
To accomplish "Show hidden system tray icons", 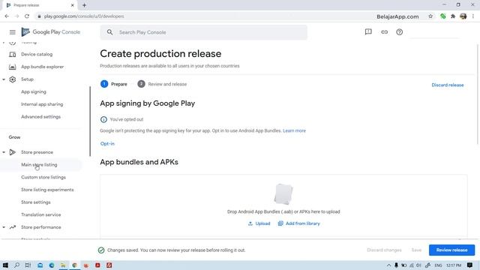I will pos(388,265).
